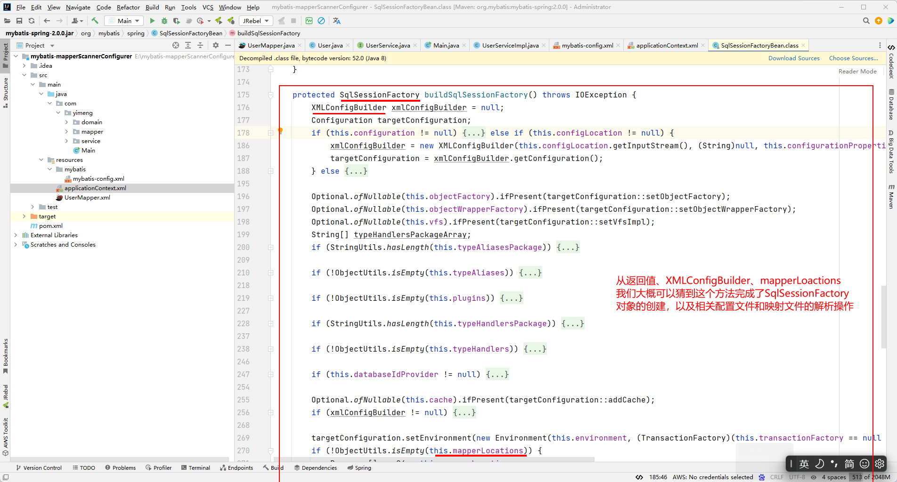Collapse the src folder node
This screenshot has height=482, width=897.
[24, 75]
